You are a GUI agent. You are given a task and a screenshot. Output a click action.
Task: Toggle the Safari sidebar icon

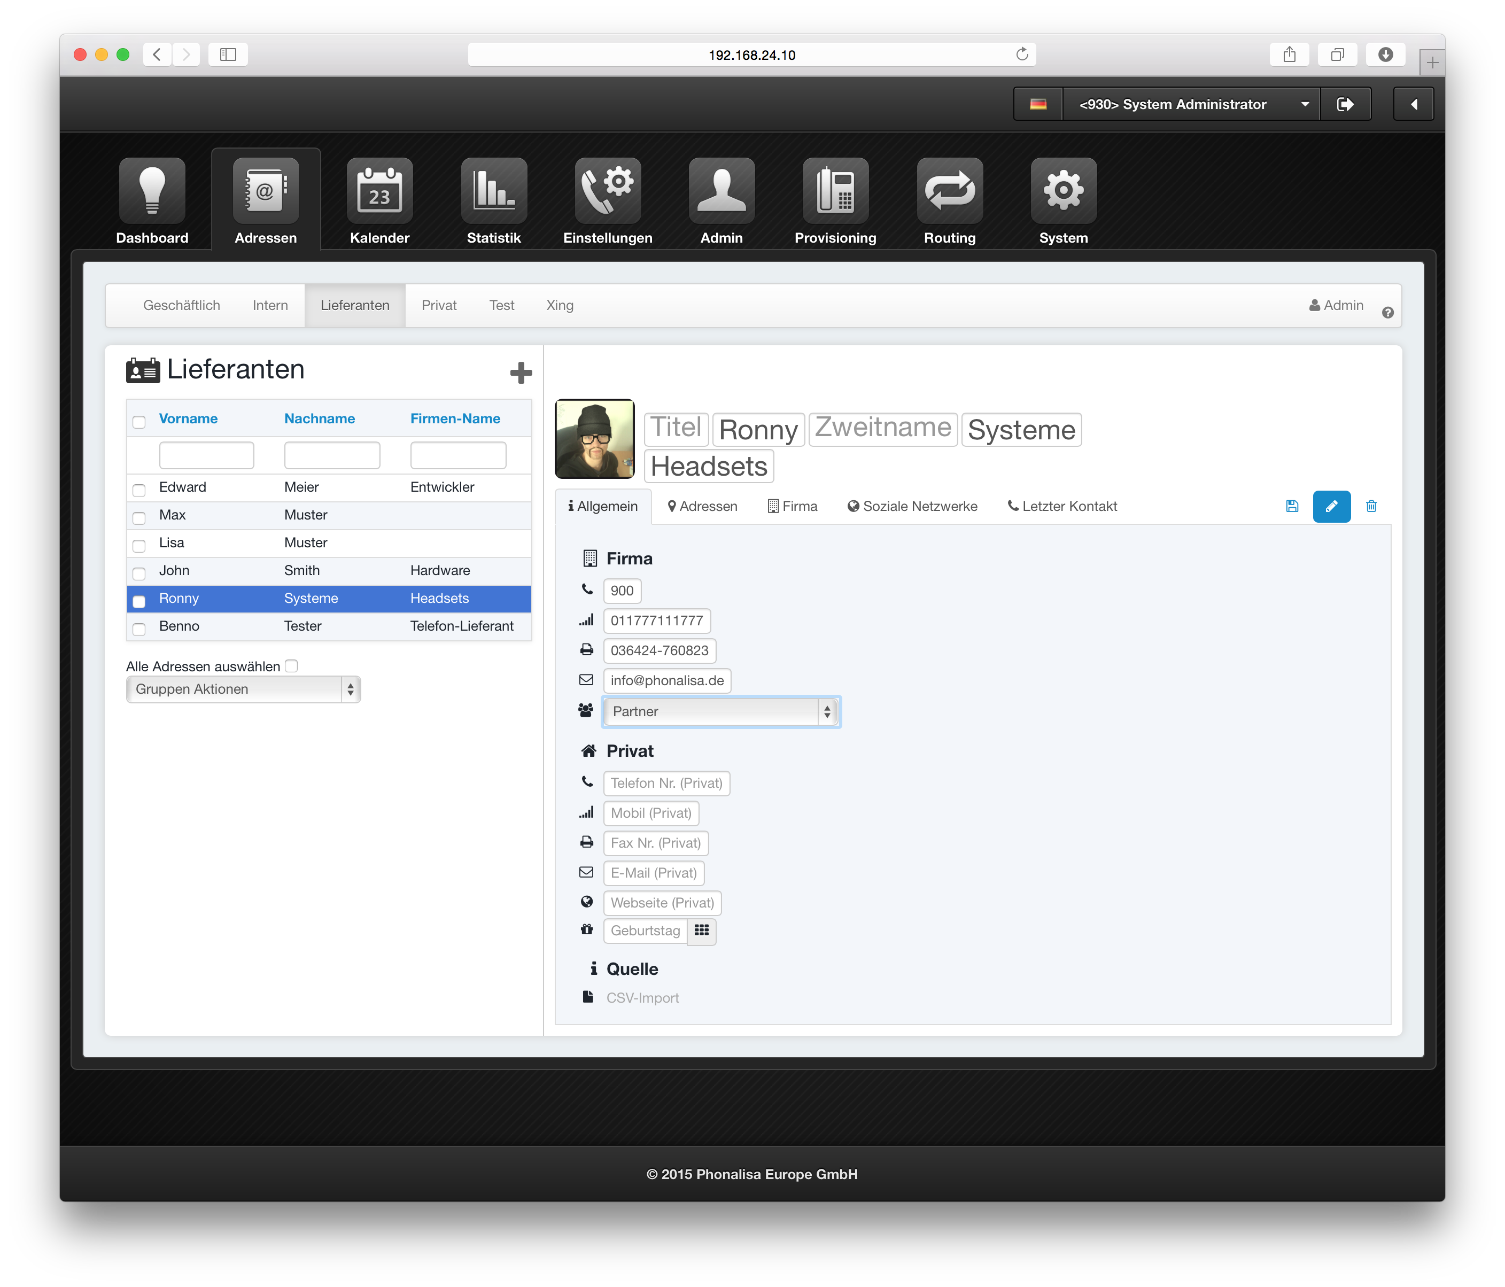228,55
